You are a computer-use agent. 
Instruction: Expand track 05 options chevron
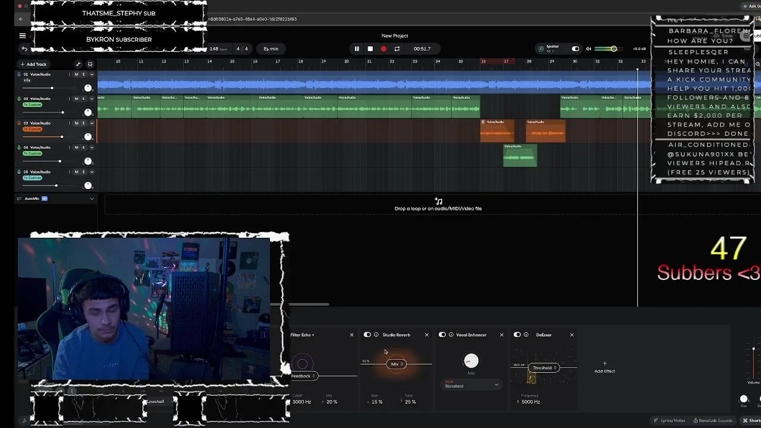(x=92, y=172)
